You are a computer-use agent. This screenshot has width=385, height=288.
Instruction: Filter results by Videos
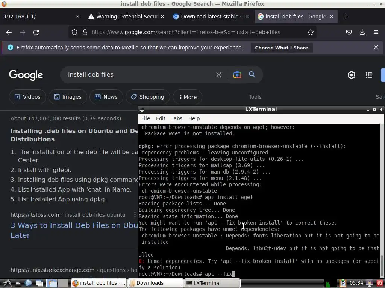[27, 97]
